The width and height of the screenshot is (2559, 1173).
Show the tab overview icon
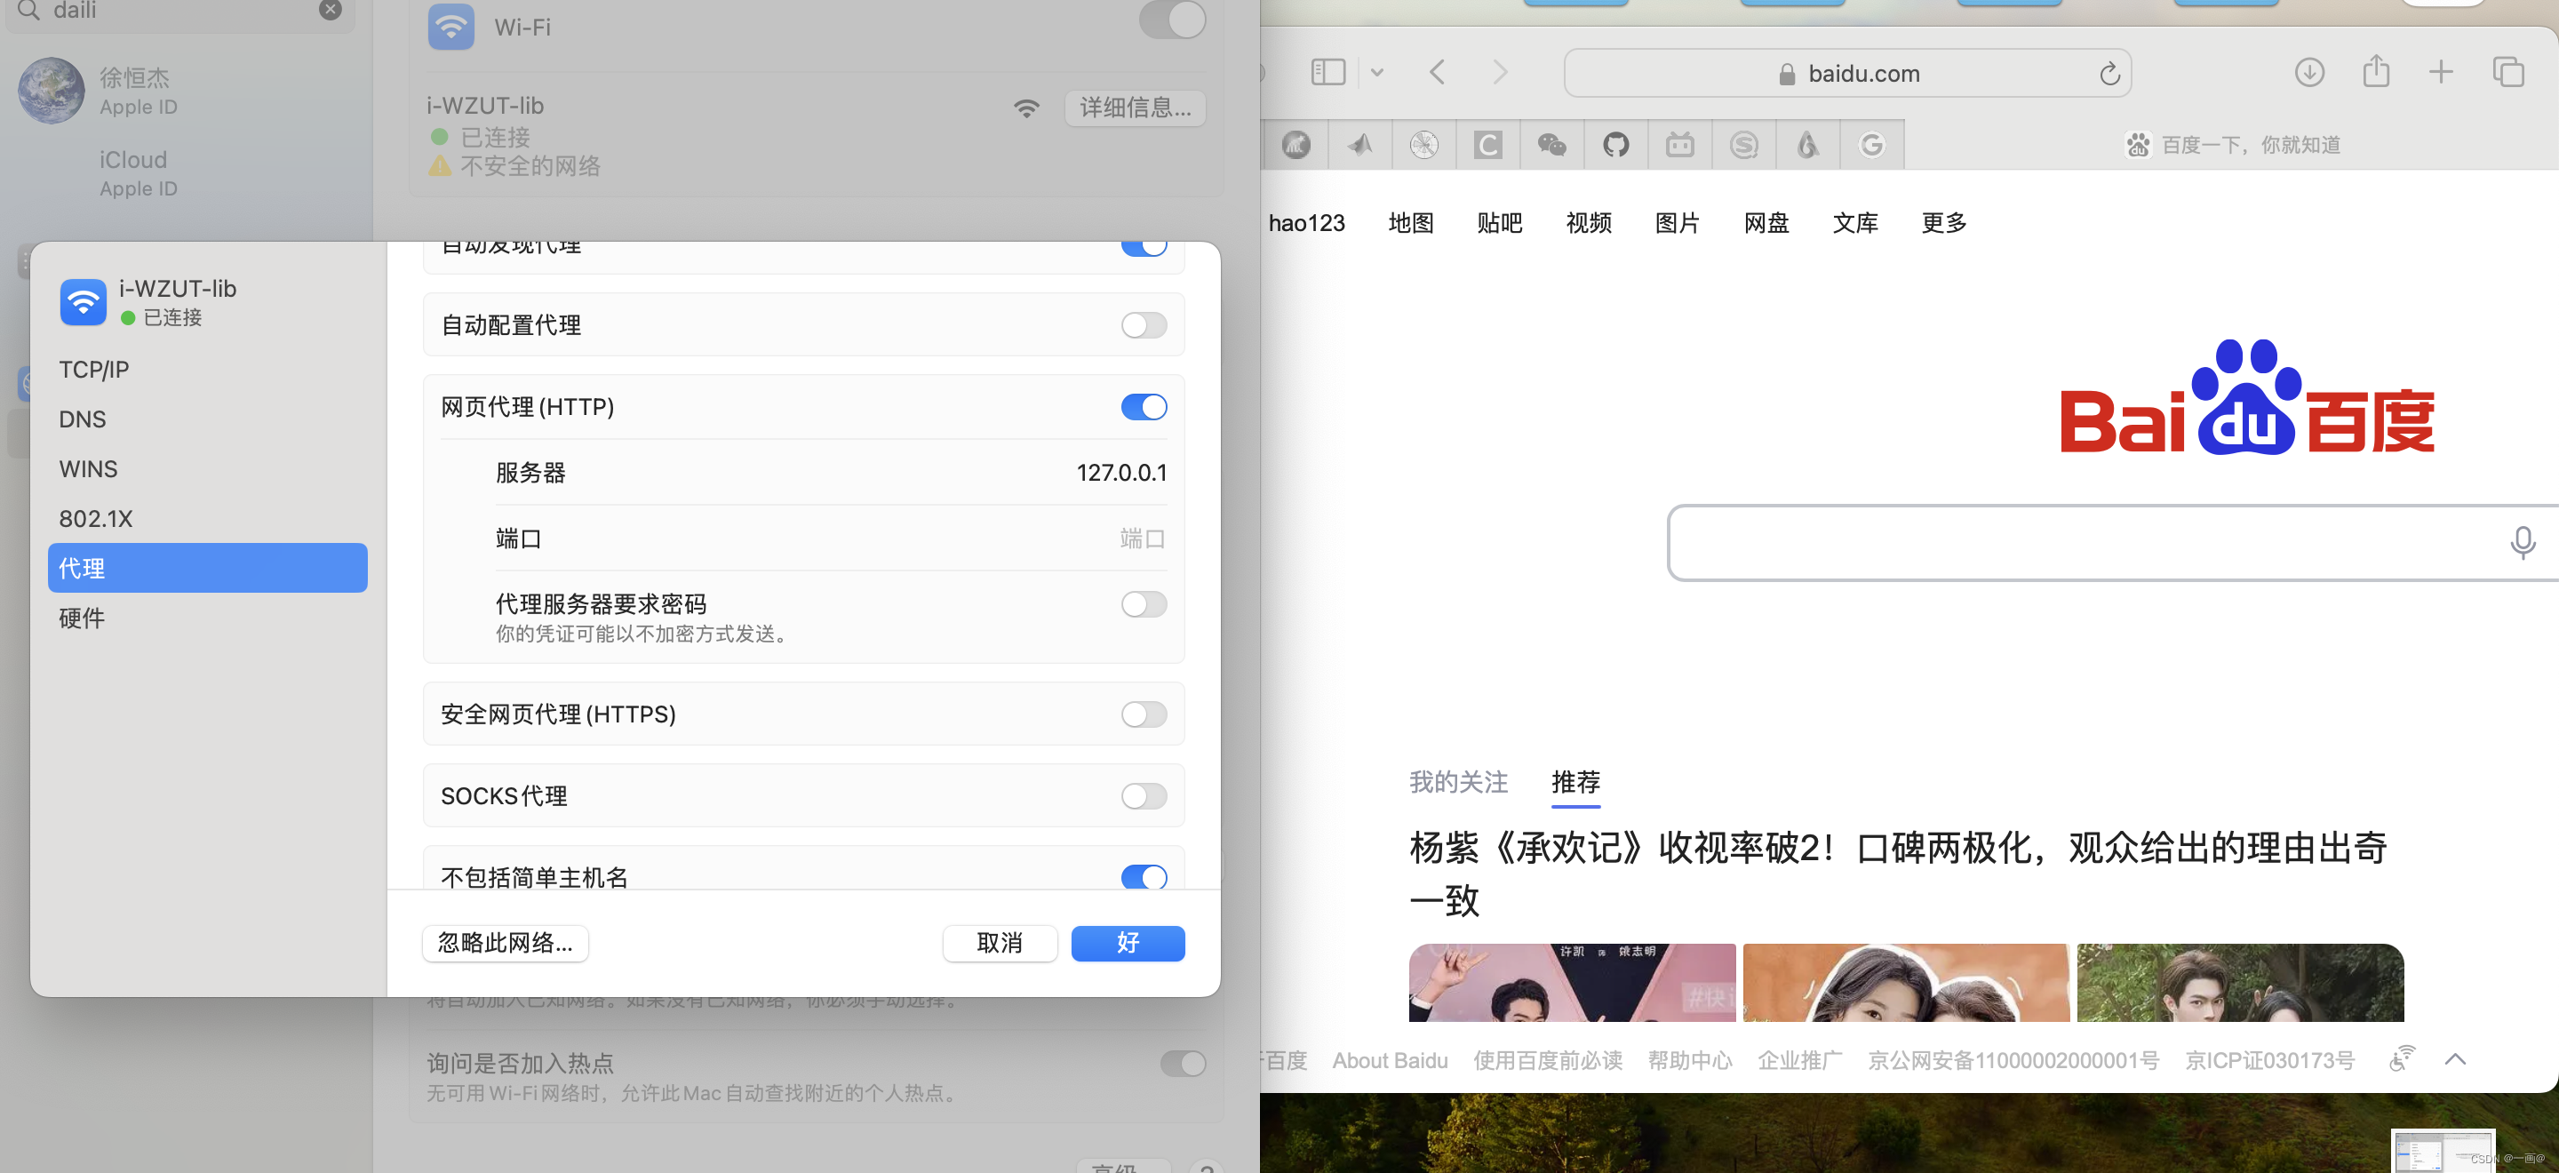pyautogui.click(x=2507, y=73)
